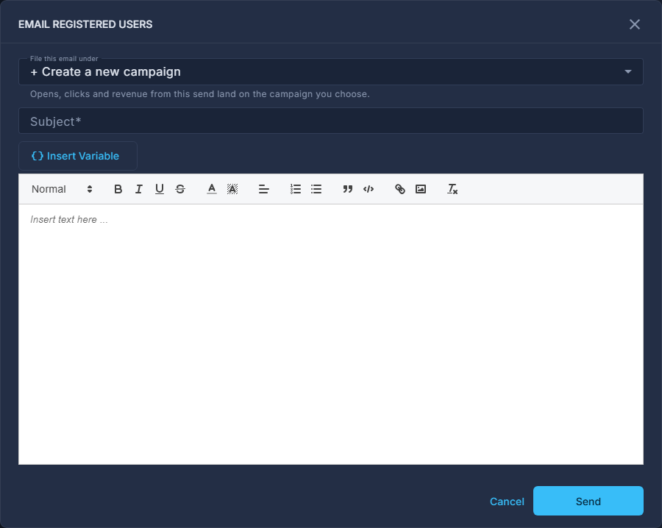Viewport: 662px width, 528px height.
Task: Insert a code block
Action: click(369, 189)
